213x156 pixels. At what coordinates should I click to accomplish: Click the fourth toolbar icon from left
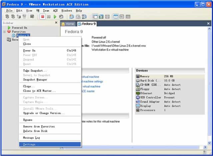click(24, 17)
